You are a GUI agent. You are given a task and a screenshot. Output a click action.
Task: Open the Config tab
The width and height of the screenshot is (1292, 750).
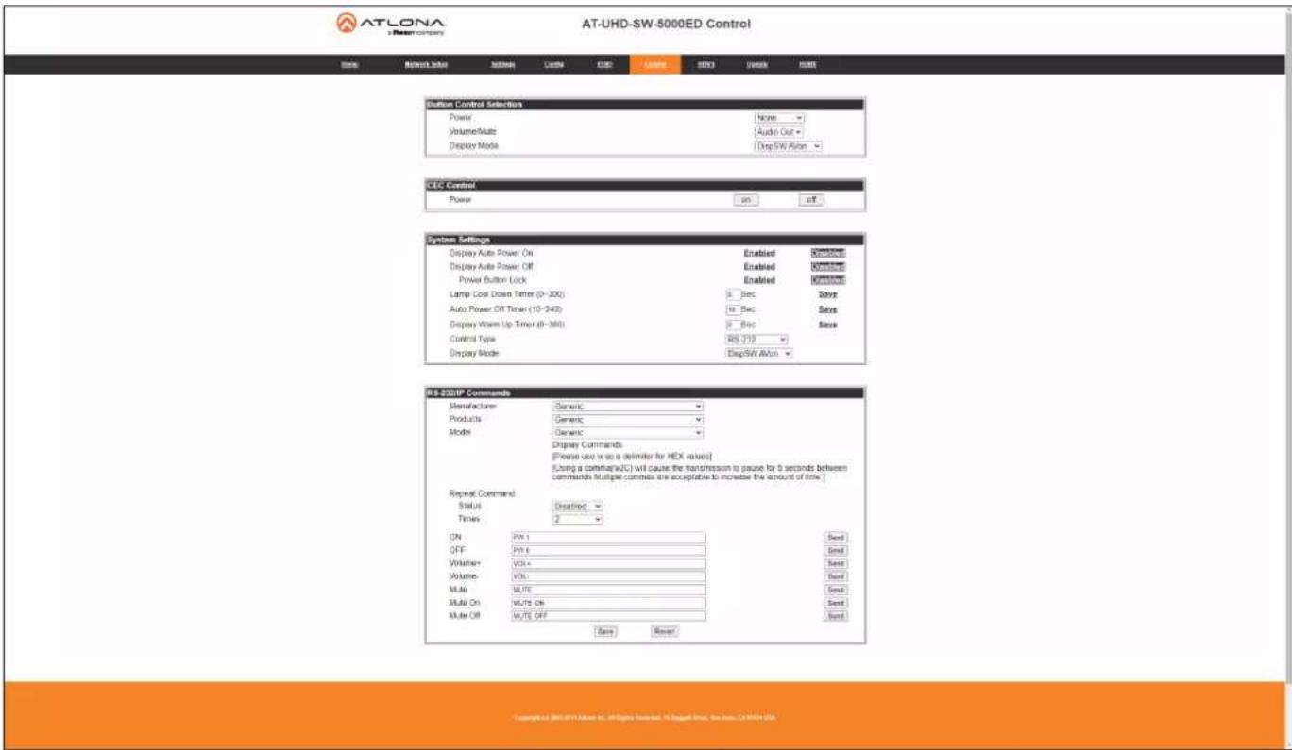(554, 64)
